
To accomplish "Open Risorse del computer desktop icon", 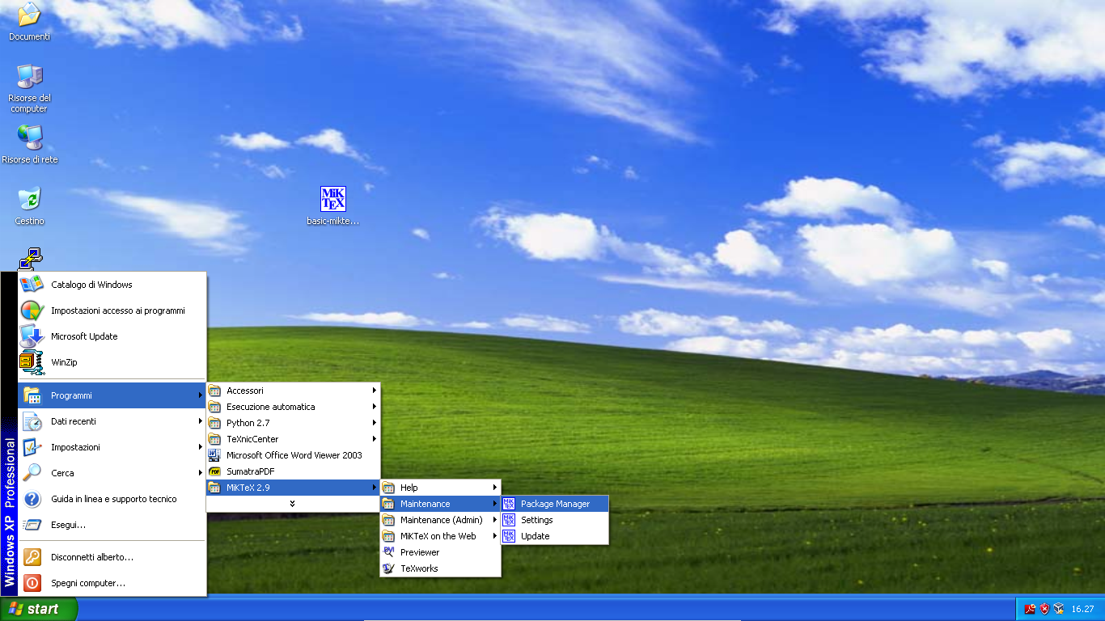I will (29, 87).
